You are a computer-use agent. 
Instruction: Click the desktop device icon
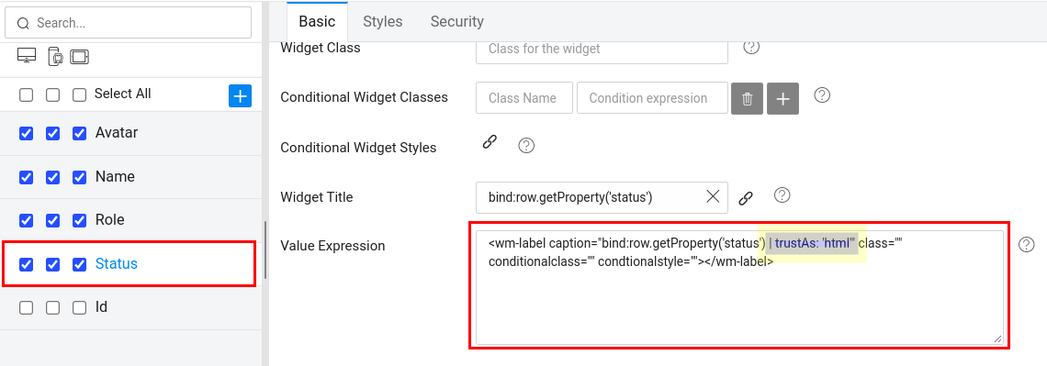point(26,57)
